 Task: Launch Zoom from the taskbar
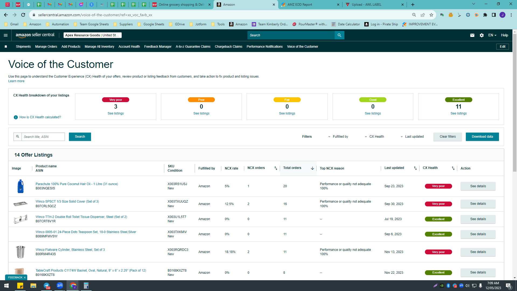[60, 286]
